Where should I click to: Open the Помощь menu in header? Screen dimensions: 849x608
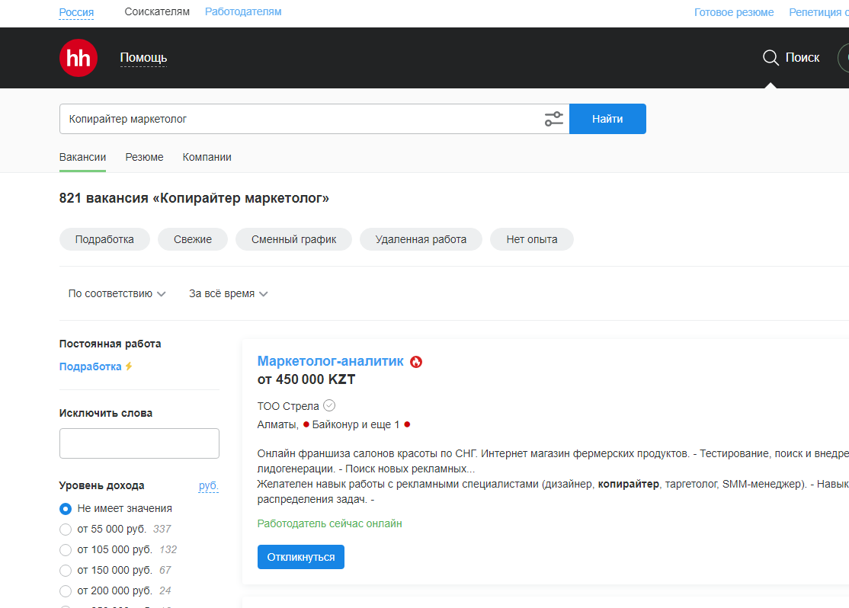click(x=143, y=58)
